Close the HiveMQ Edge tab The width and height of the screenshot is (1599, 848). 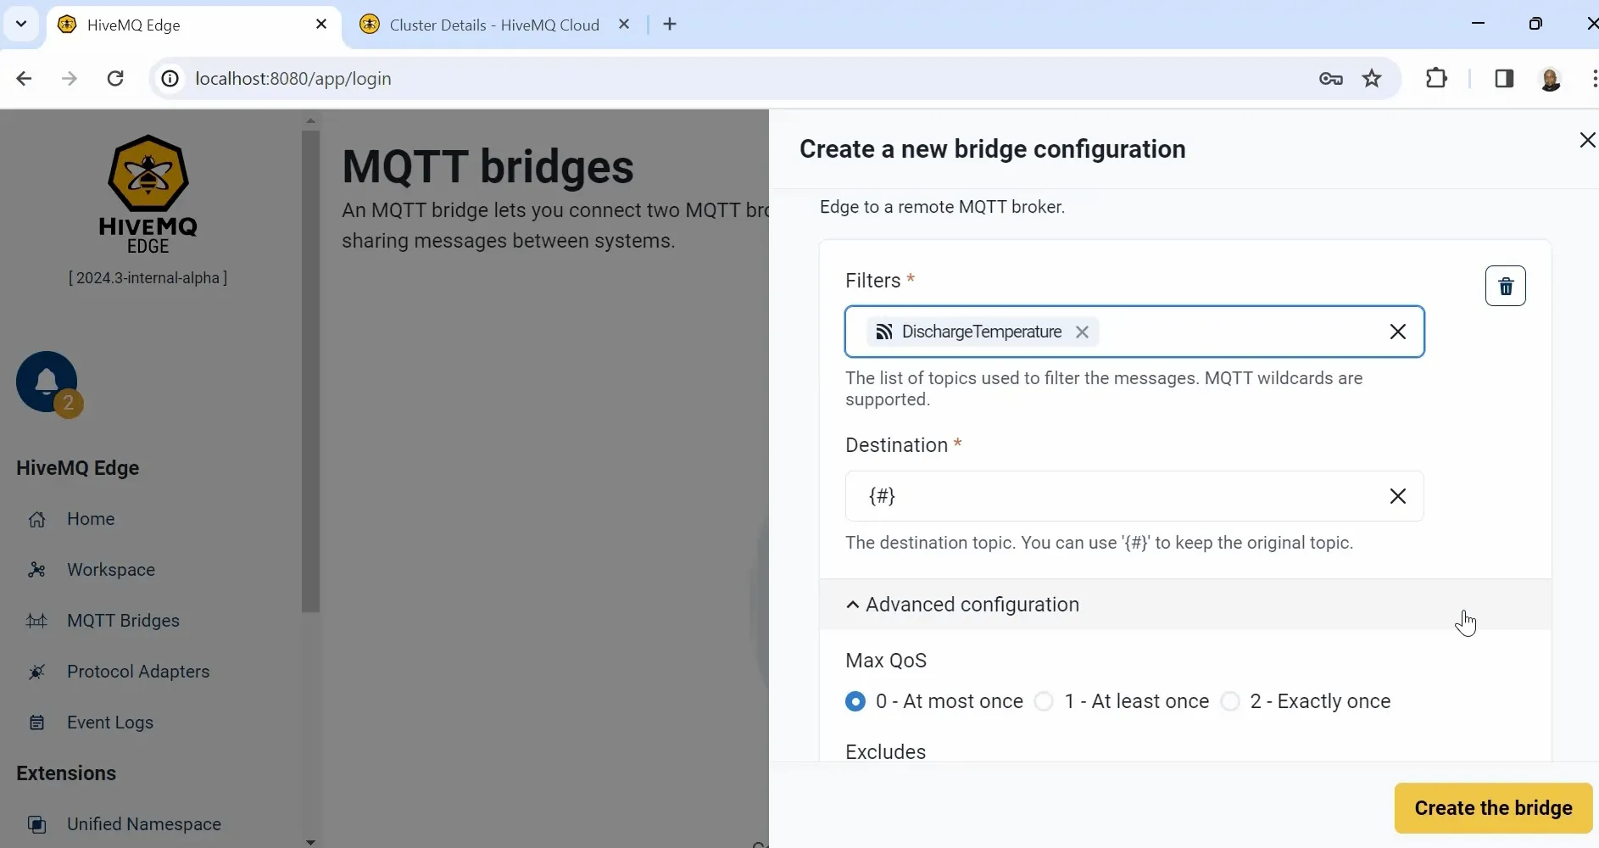pos(321,25)
